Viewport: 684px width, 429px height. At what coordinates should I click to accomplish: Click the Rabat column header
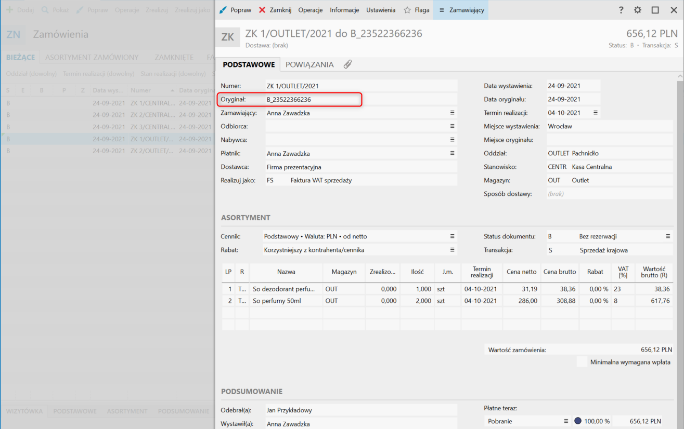[595, 272]
